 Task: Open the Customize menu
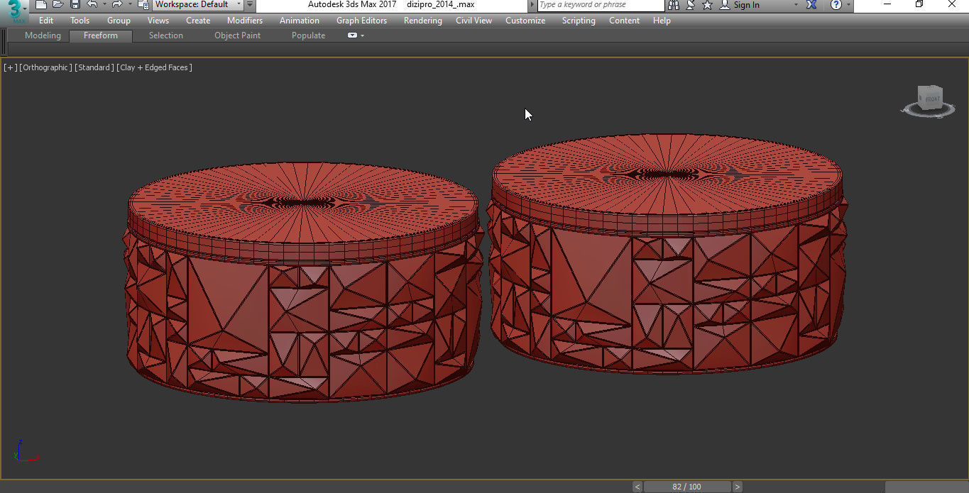pos(525,21)
